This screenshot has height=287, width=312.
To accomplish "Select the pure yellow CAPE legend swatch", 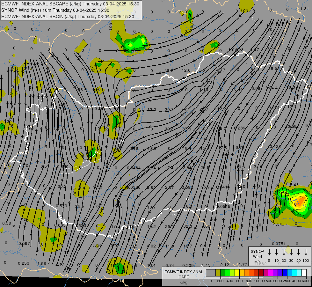I will [237, 273].
